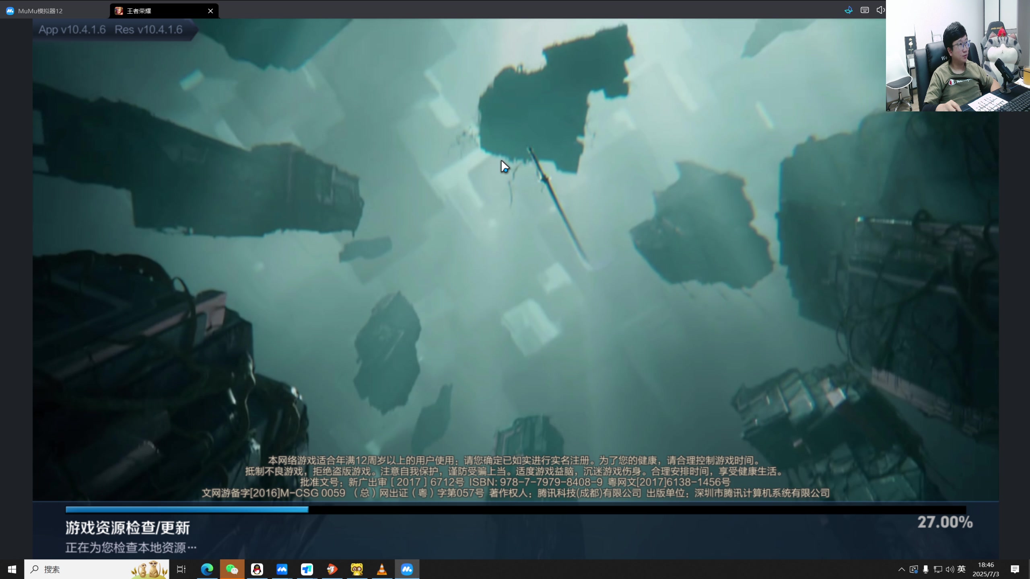Open Windows Task View

point(181,569)
